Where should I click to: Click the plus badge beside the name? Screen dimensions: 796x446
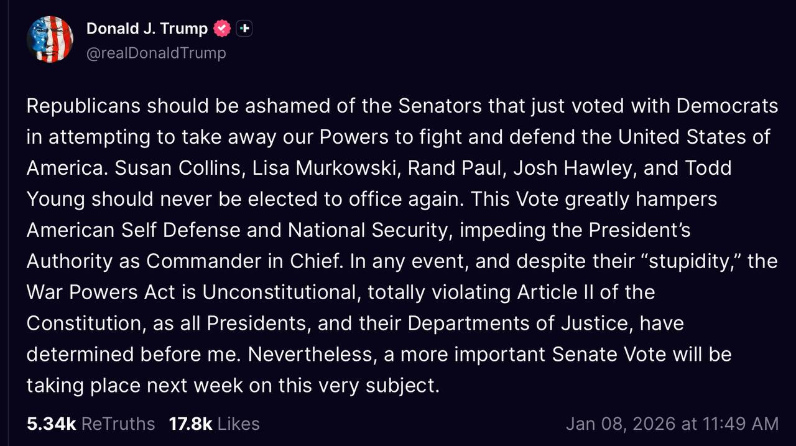[244, 28]
